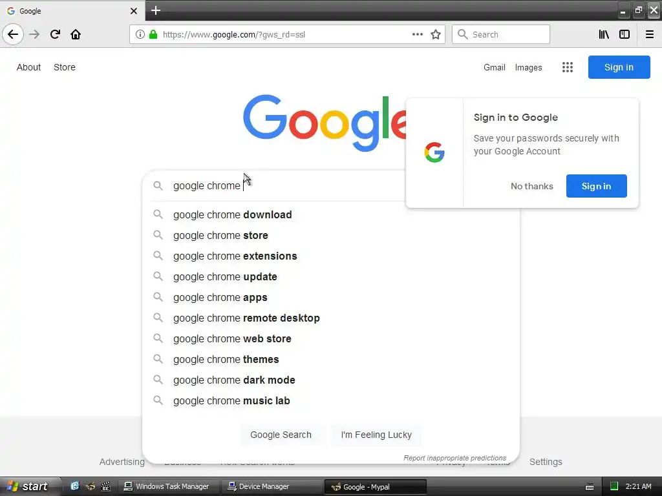Viewport: 662px width, 496px height.
Task: Click the Forward arrow button
Action: [34, 34]
